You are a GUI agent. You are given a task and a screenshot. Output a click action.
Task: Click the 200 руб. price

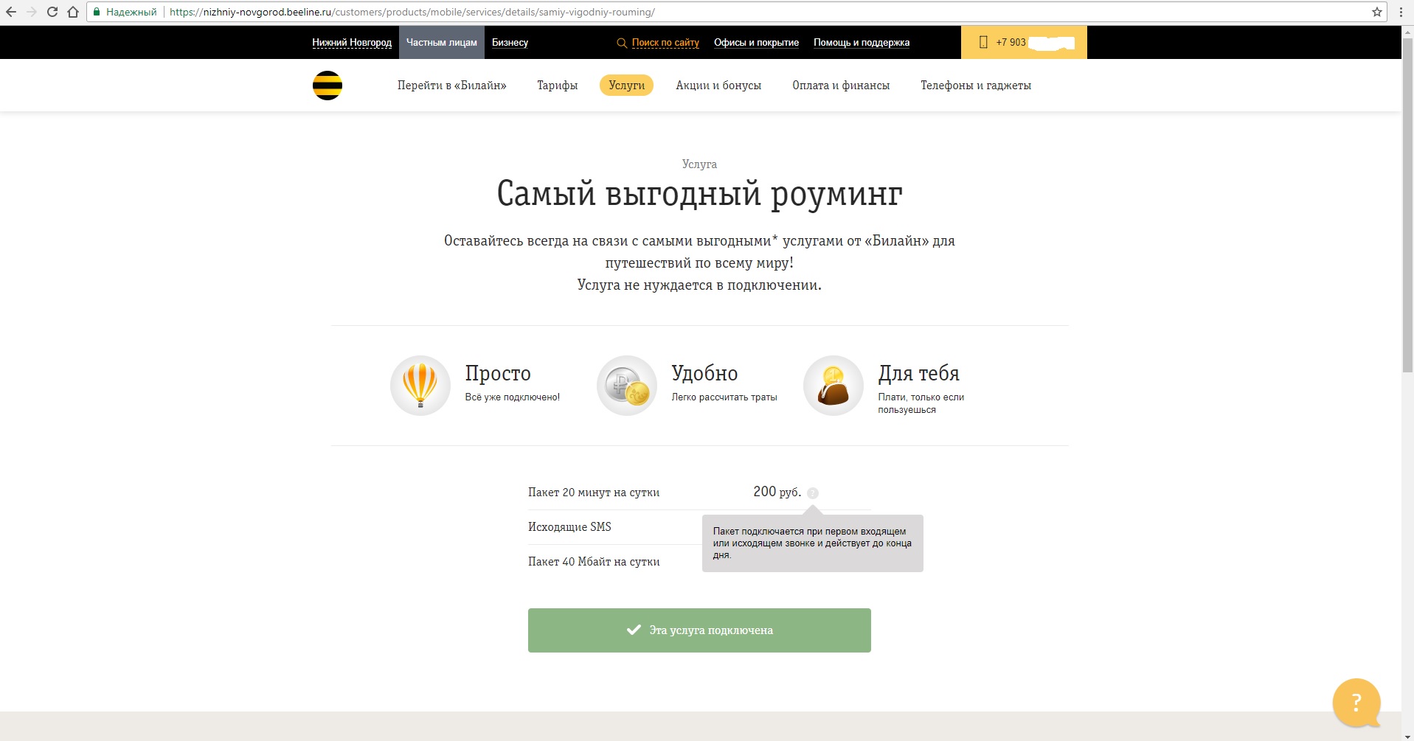tap(777, 492)
